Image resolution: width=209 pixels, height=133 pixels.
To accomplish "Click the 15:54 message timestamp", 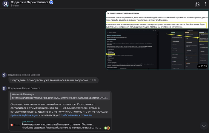I will pyautogui.click(x=93, y=80).
